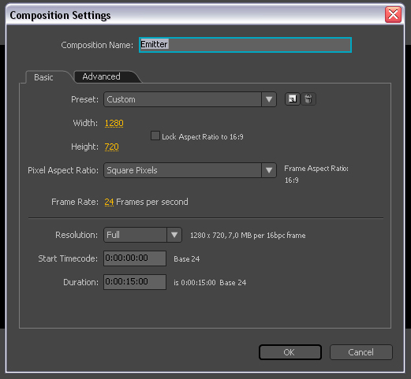
Task: Confirm settings with the OK button
Action: (x=290, y=352)
